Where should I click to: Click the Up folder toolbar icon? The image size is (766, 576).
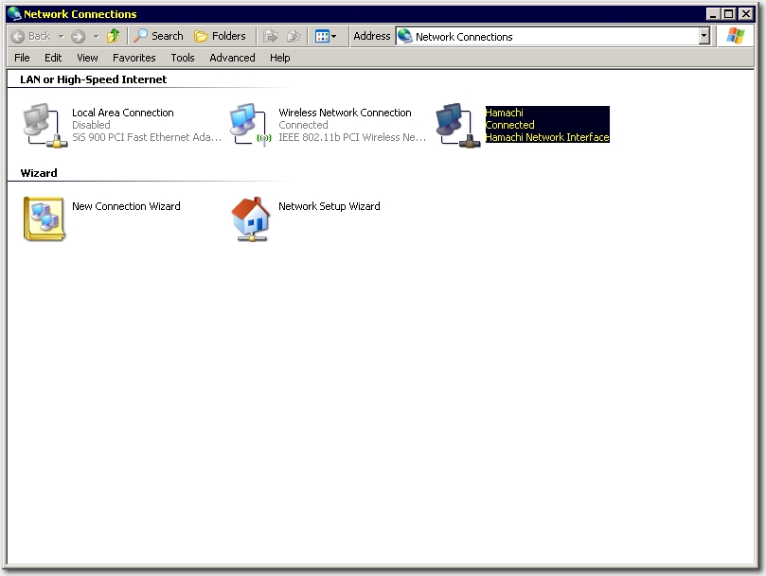click(x=114, y=36)
